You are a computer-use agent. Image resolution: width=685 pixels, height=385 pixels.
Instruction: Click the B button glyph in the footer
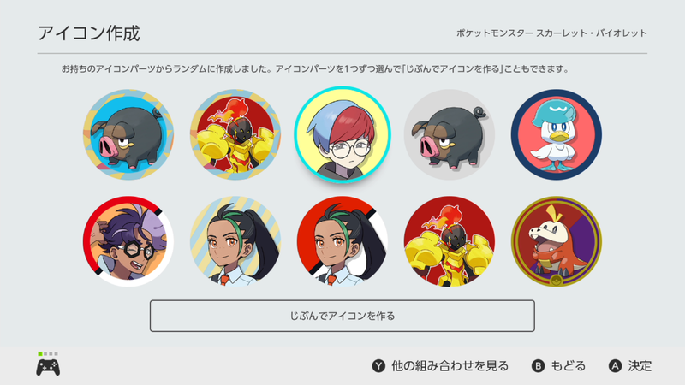click(x=538, y=366)
